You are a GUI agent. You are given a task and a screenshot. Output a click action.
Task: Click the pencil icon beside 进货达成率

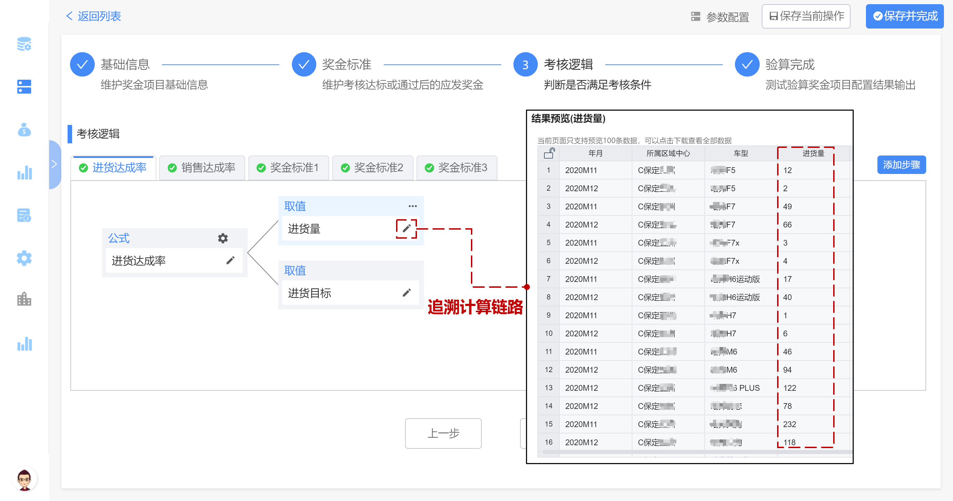[x=230, y=261]
